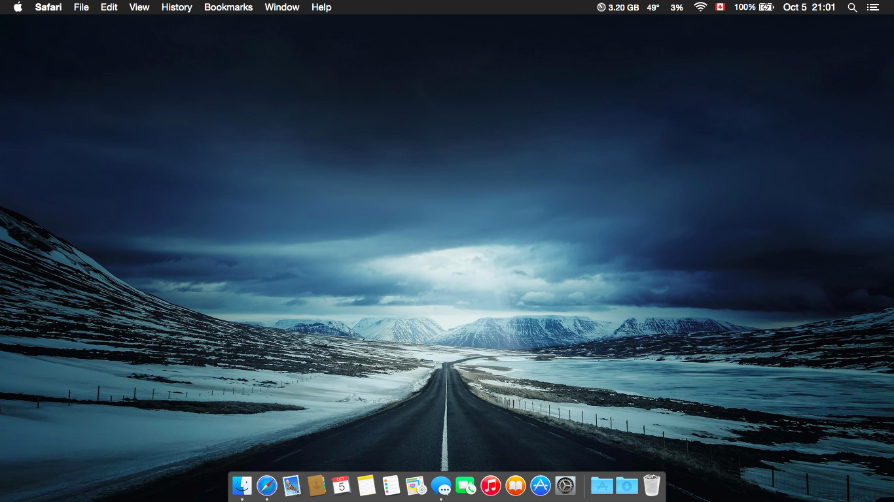Open Calendar showing Oct 5

pos(342,485)
